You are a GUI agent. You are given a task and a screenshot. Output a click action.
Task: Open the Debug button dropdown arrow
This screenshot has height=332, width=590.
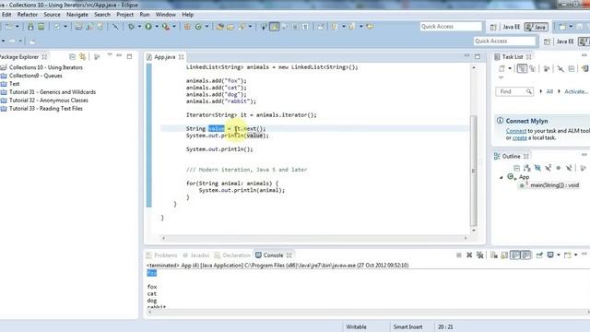[x=139, y=27]
